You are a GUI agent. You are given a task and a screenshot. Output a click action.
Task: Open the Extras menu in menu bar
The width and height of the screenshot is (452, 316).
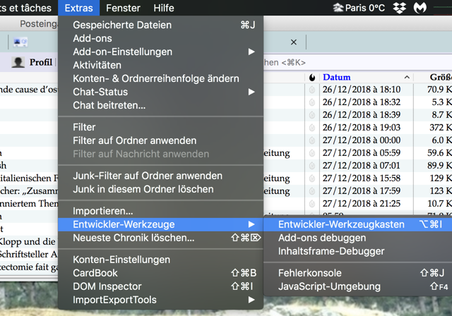tap(78, 8)
